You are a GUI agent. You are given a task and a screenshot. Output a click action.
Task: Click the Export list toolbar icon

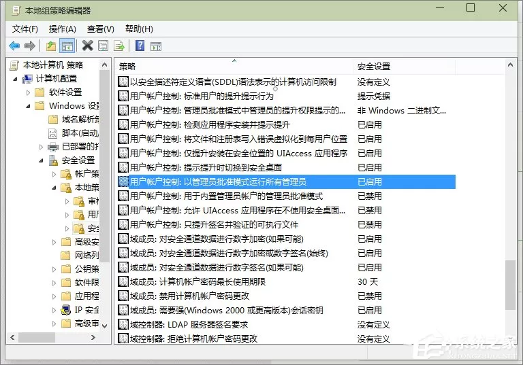pos(119,46)
